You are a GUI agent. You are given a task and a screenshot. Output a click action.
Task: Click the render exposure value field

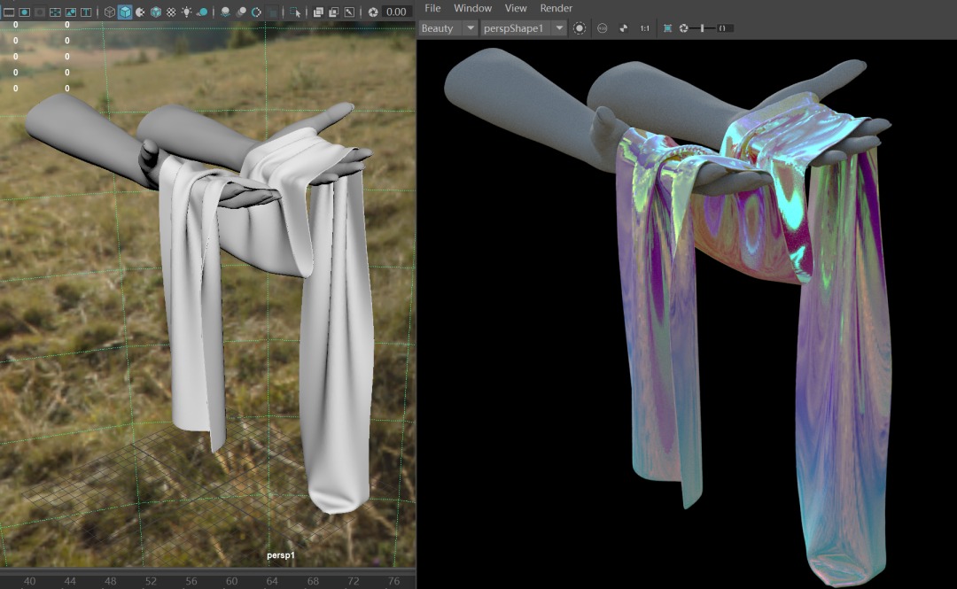723,28
